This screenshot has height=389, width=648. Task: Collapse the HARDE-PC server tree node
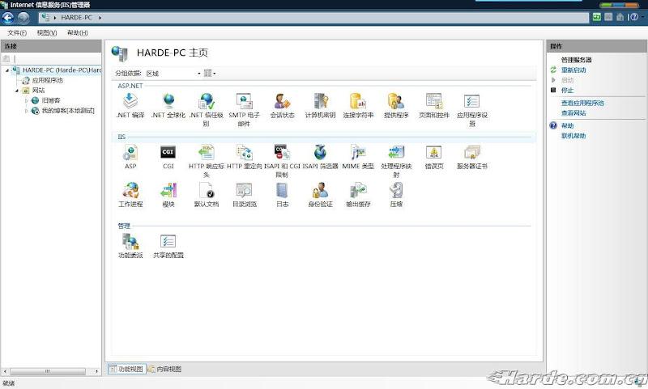point(7,70)
